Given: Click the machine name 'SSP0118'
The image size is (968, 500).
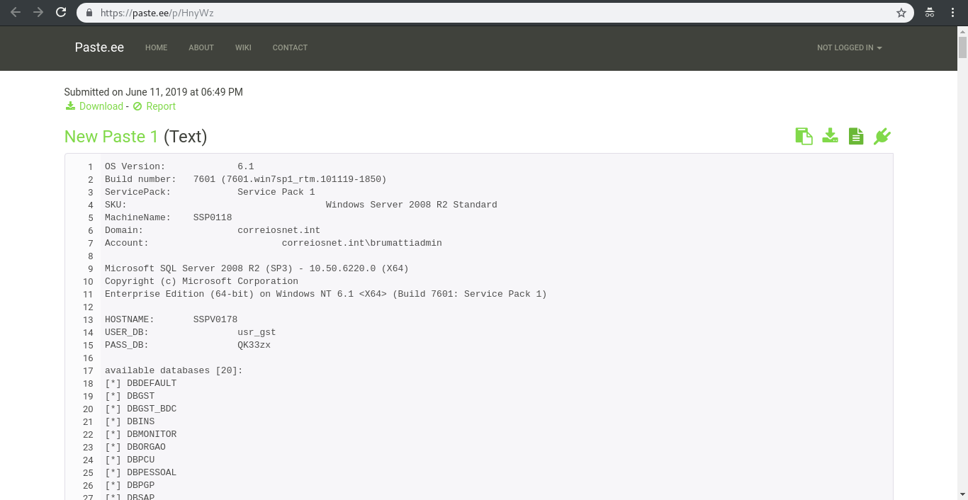Looking at the screenshot, I should 213,217.
